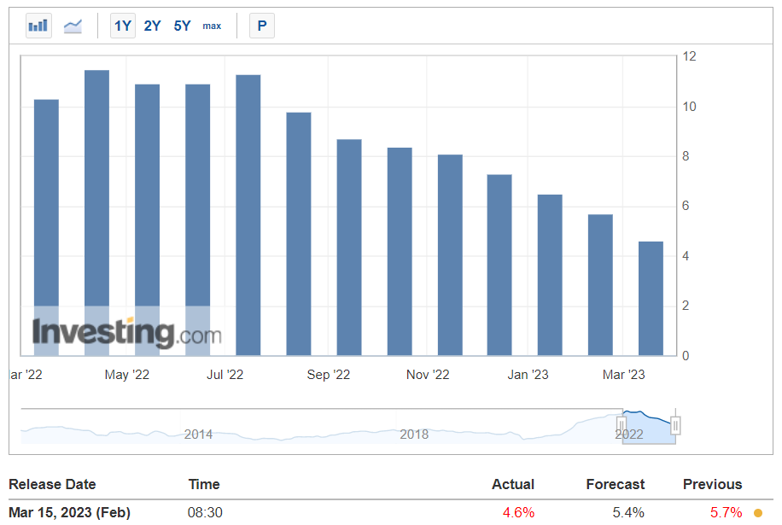Click the May '22 bar in chart
782x525 pixels.
pyautogui.click(x=147, y=220)
